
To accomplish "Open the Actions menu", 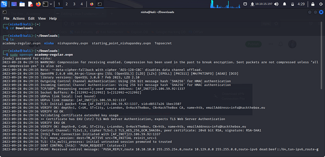I will click(19, 18).
